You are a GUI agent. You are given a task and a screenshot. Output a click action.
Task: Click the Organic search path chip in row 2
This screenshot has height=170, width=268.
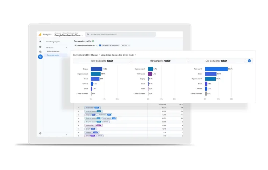(x=93, y=111)
